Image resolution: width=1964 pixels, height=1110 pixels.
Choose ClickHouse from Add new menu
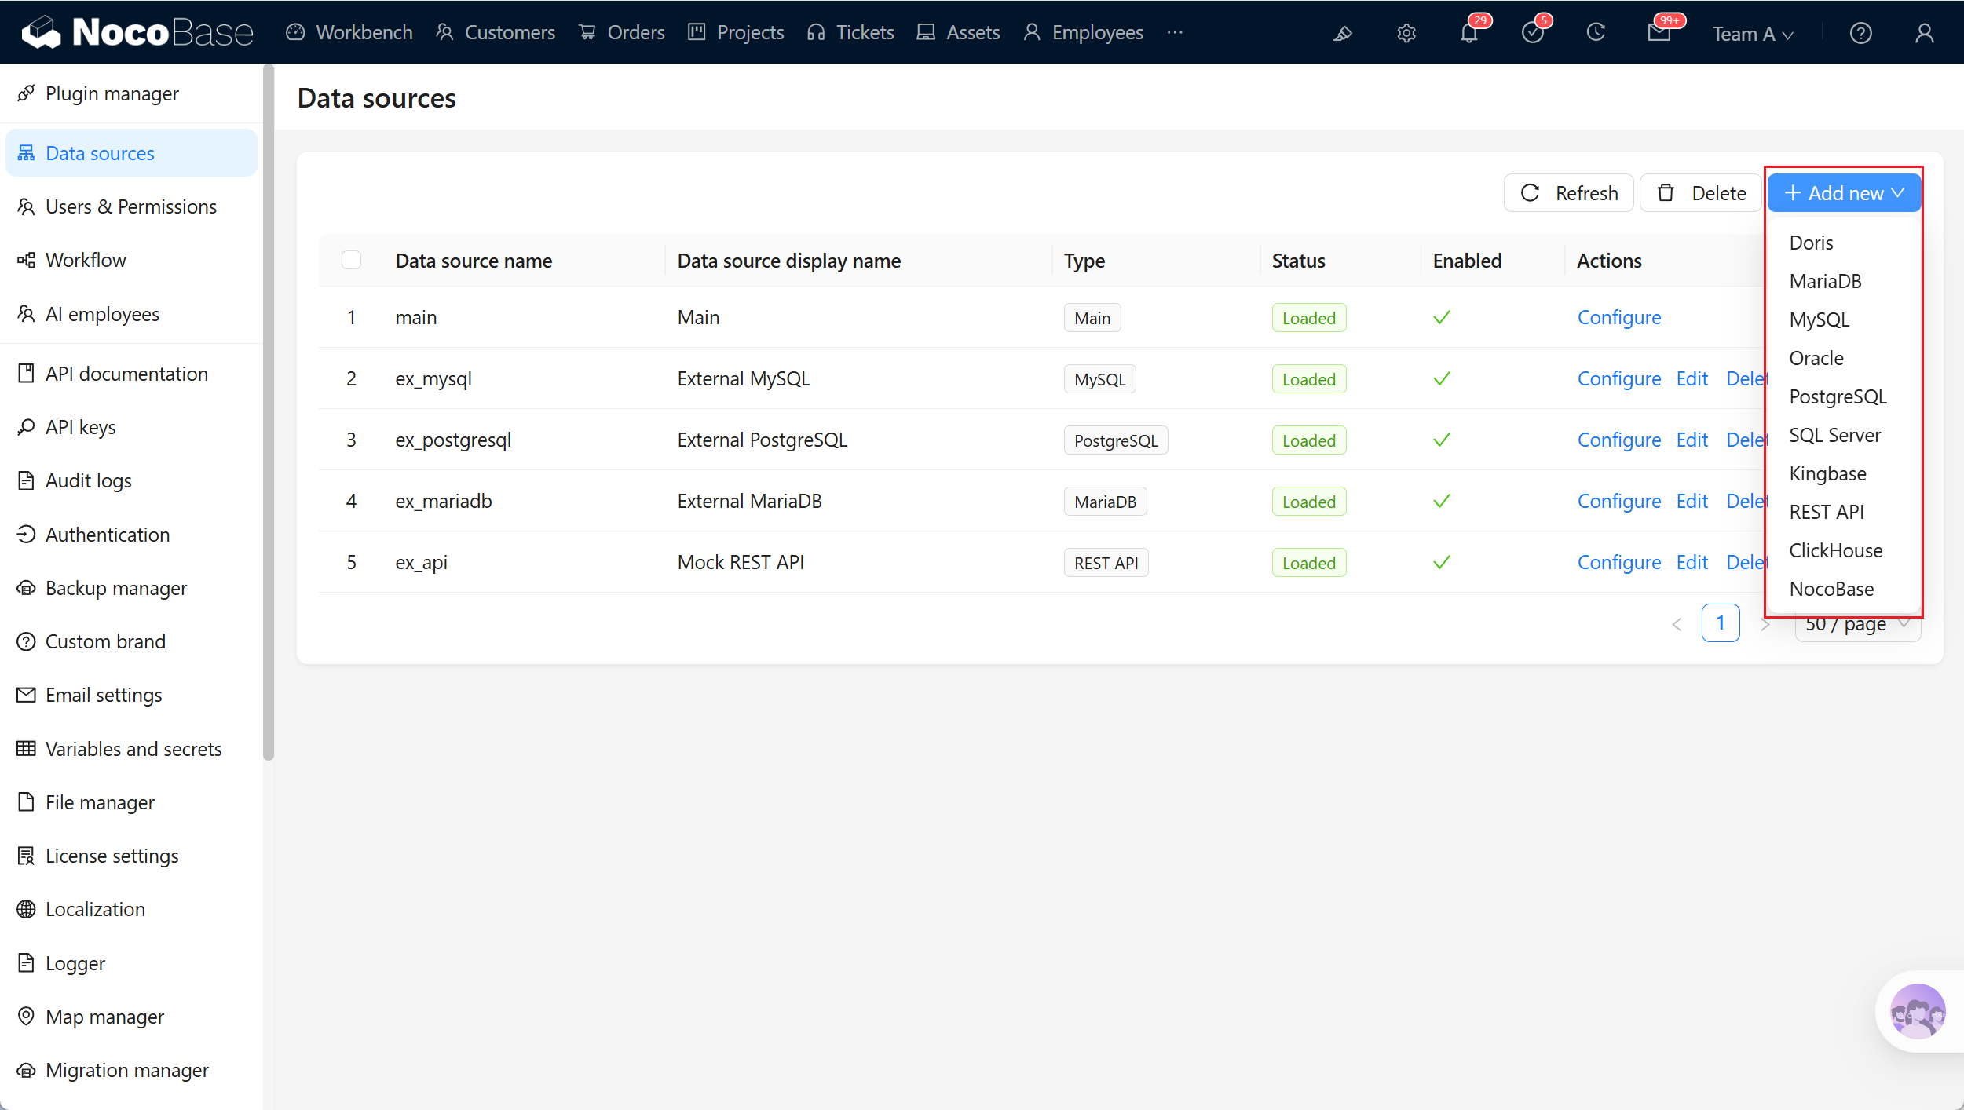(1844, 550)
